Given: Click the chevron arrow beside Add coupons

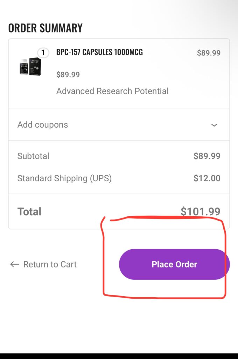Looking at the screenshot, I should pos(214,125).
